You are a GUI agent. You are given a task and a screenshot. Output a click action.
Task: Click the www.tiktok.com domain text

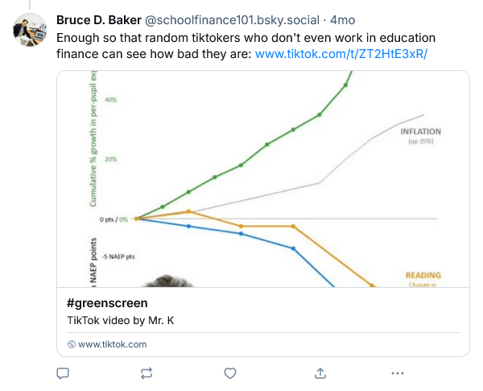click(113, 344)
